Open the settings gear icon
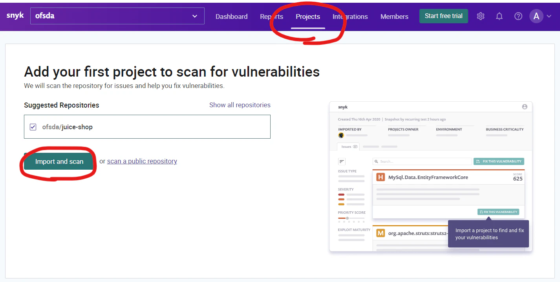The image size is (560, 282). (481, 16)
